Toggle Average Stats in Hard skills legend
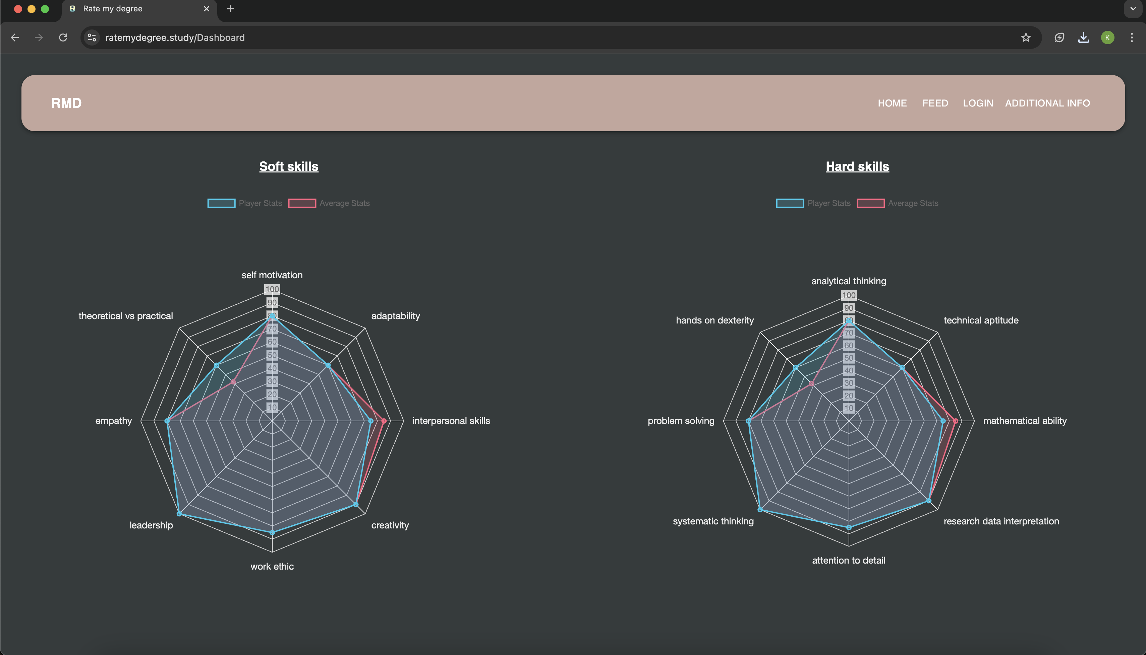 [x=898, y=203]
